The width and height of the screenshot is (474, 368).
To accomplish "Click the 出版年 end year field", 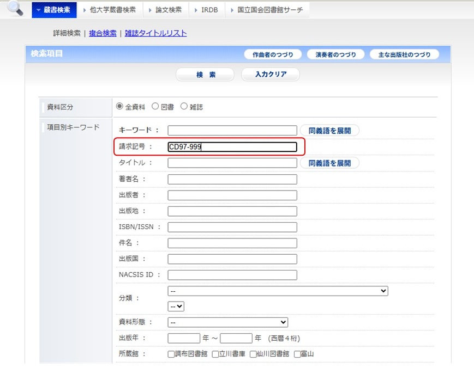I will (x=236, y=338).
